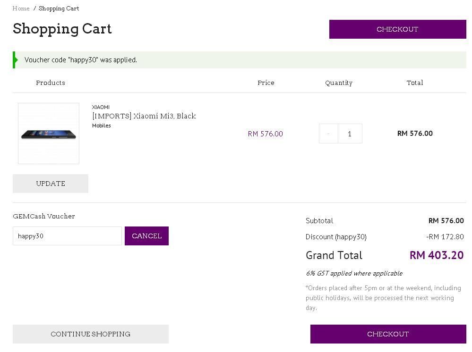Screen dimensions: 472x352
Task: Go to the Home breadcrumb link
Action: pos(21,8)
